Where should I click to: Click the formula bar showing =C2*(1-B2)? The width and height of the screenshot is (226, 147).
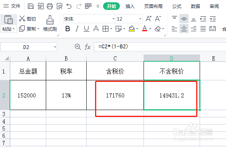point(160,47)
